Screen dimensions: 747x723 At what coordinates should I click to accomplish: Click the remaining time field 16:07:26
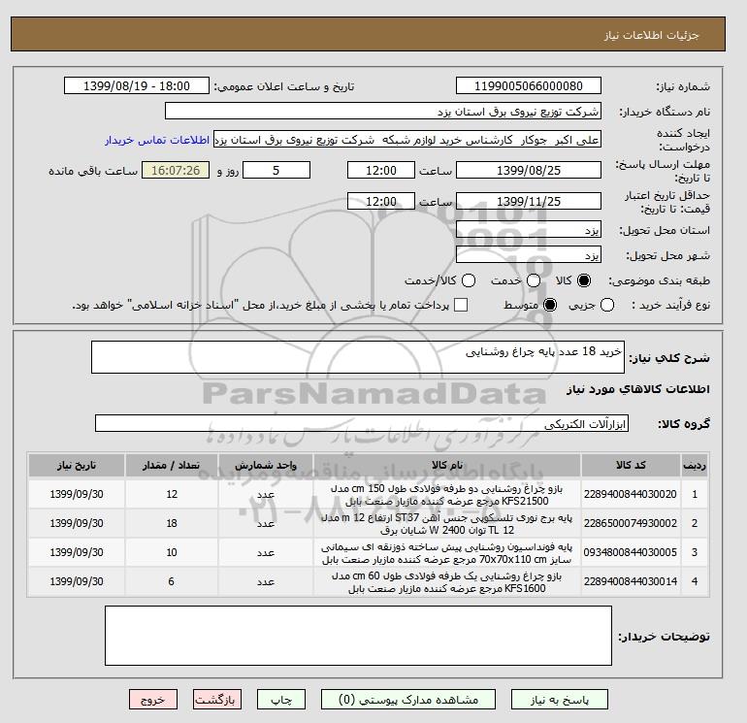pyautogui.click(x=176, y=170)
